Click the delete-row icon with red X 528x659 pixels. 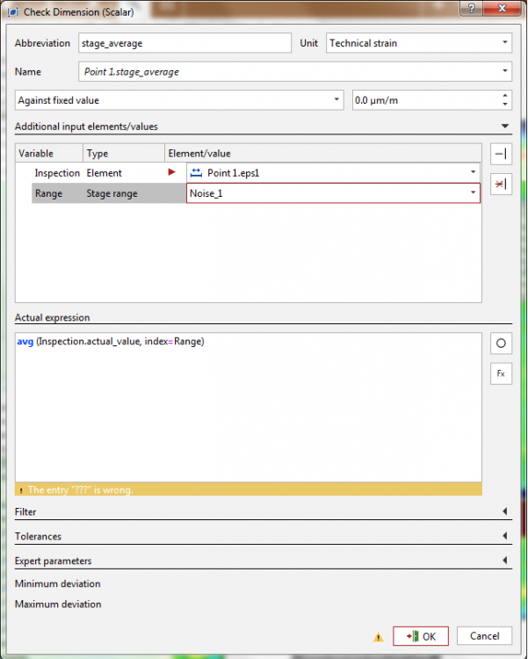coord(501,185)
